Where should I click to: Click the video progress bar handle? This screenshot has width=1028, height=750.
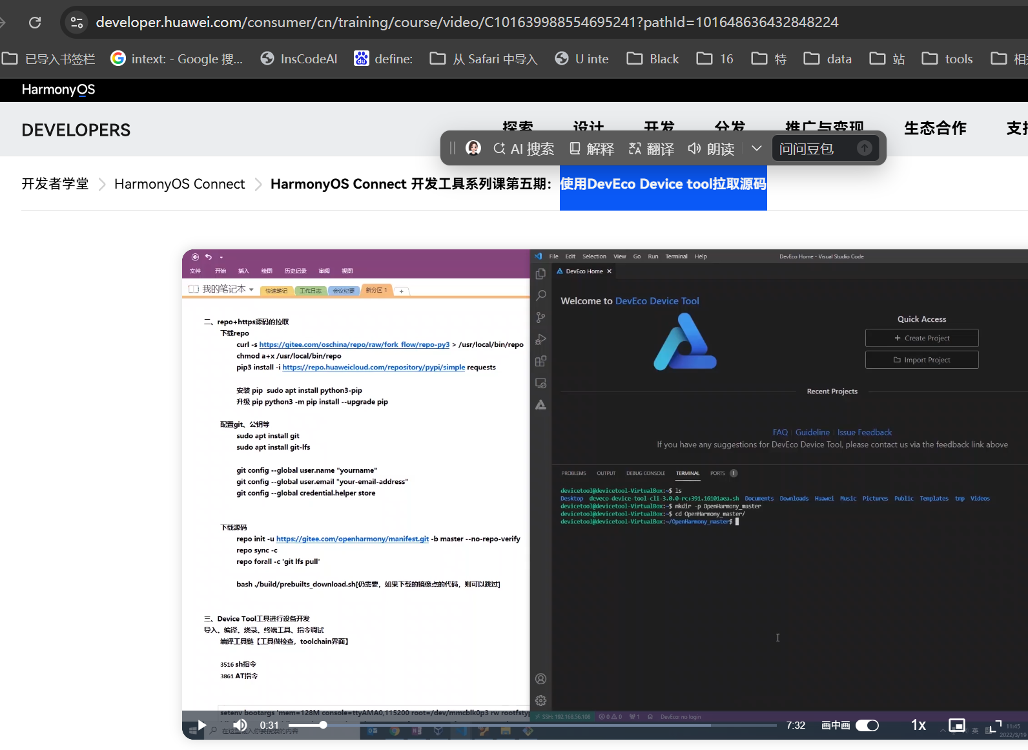point(323,725)
